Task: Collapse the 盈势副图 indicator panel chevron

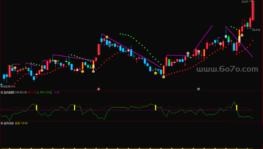Action: [2, 92]
